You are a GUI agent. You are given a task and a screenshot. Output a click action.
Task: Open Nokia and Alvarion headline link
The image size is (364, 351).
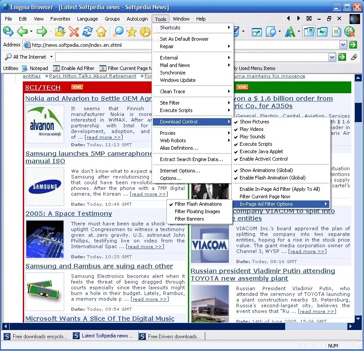click(x=88, y=98)
